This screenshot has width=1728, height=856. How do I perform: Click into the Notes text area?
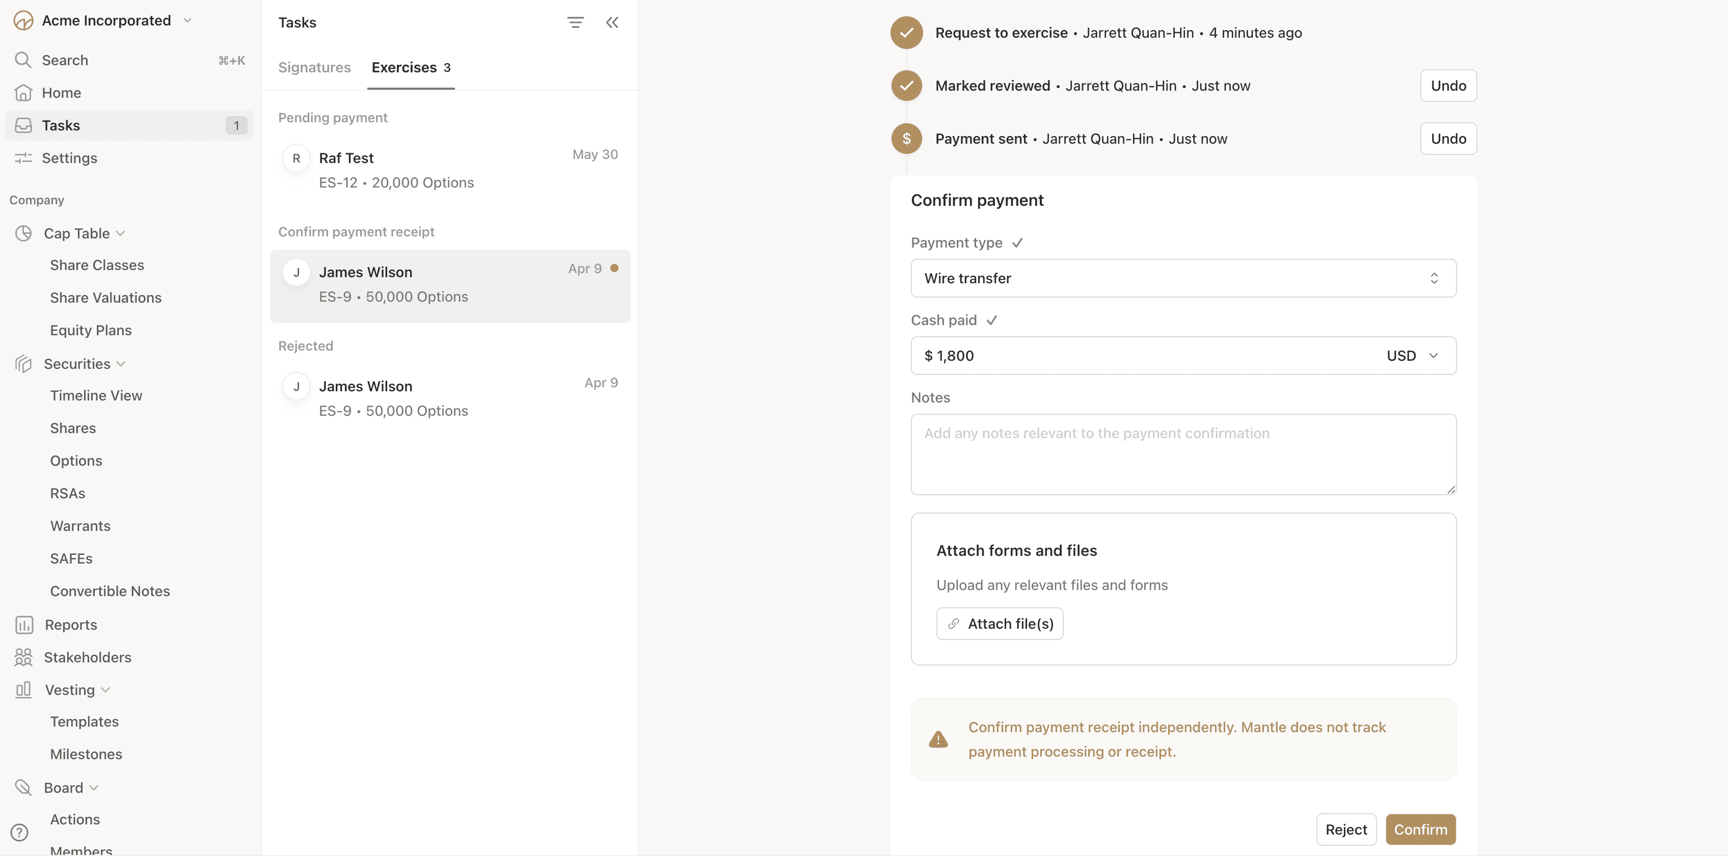click(x=1182, y=455)
